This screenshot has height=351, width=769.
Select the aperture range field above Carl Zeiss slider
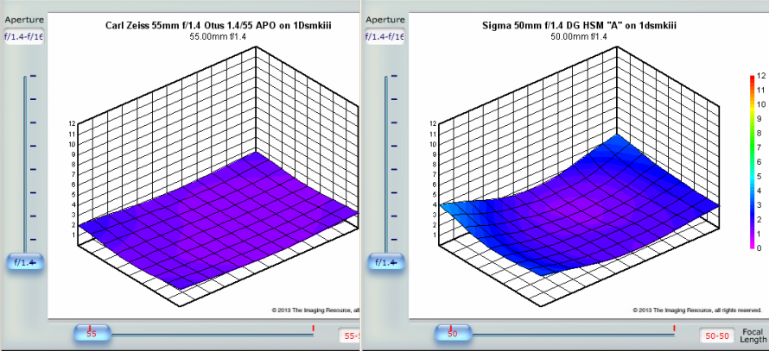[24, 37]
